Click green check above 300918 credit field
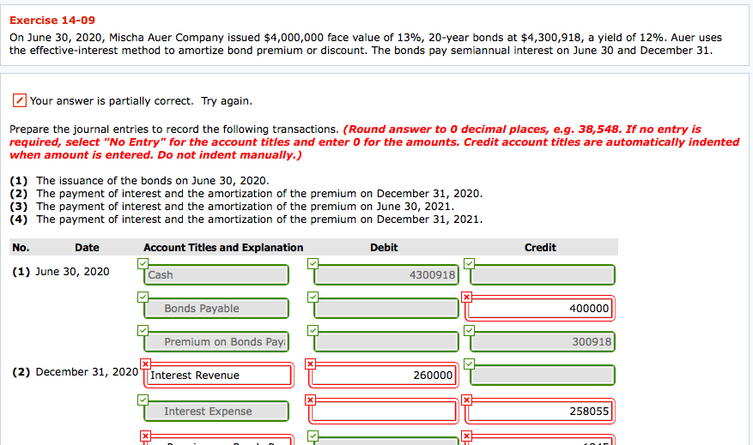Image resolution: width=753 pixels, height=445 pixels. click(x=469, y=330)
